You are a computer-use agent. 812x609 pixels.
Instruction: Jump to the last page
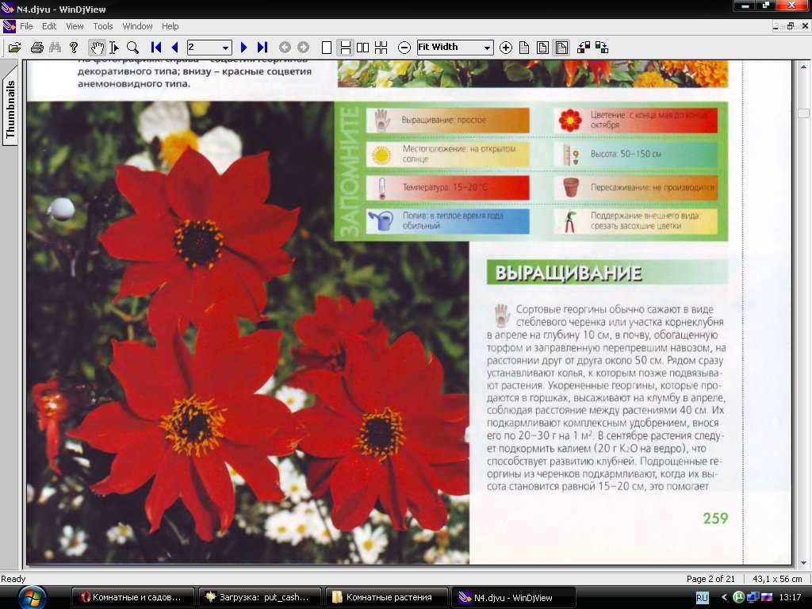[262, 48]
